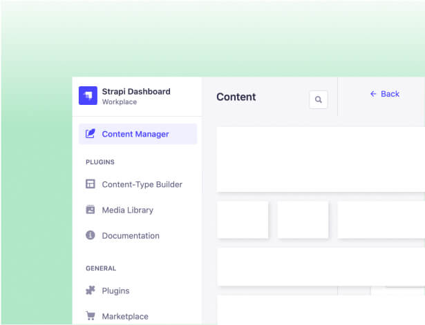Click the Strapi Dashboard title
This screenshot has width=425, height=325.
tap(136, 92)
